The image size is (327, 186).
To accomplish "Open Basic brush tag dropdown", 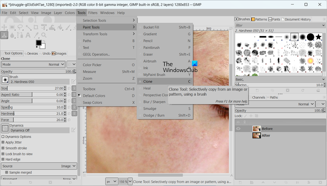I will 280,79.
